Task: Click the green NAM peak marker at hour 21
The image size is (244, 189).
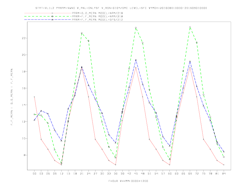Action: [82, 33]
